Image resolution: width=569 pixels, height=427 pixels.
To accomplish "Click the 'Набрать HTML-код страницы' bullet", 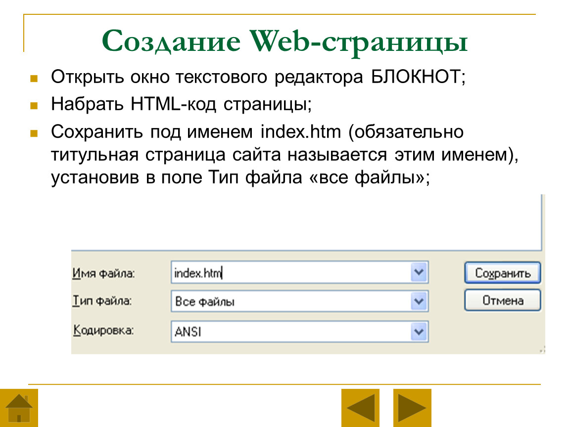I will pos(181,105).
